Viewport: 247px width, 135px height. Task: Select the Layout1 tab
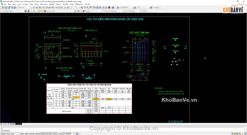[x=18, y=124]
